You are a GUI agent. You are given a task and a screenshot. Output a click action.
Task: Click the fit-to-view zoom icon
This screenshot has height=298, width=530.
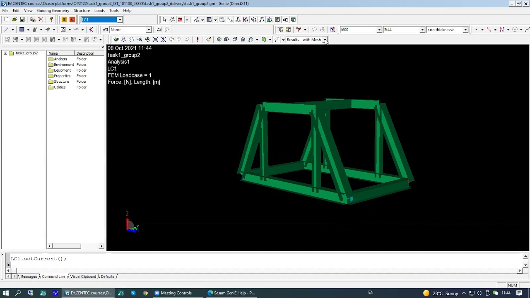(x=155, y=39)
